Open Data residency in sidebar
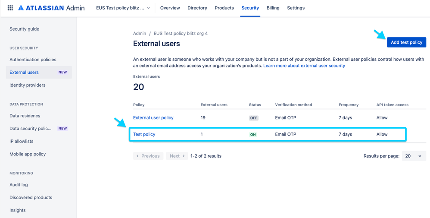The height and width of the screenshot is (218, 430). click(x=25, y=116)
